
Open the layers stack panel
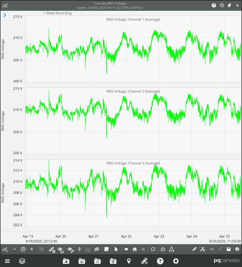click(x=22, y=261)
